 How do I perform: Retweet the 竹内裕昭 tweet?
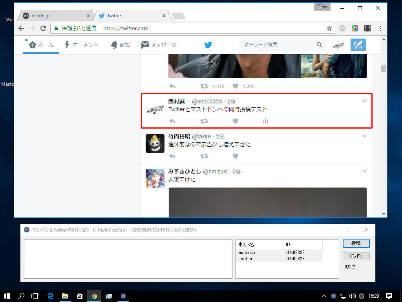pyautogui.click(x=204, y=156)
